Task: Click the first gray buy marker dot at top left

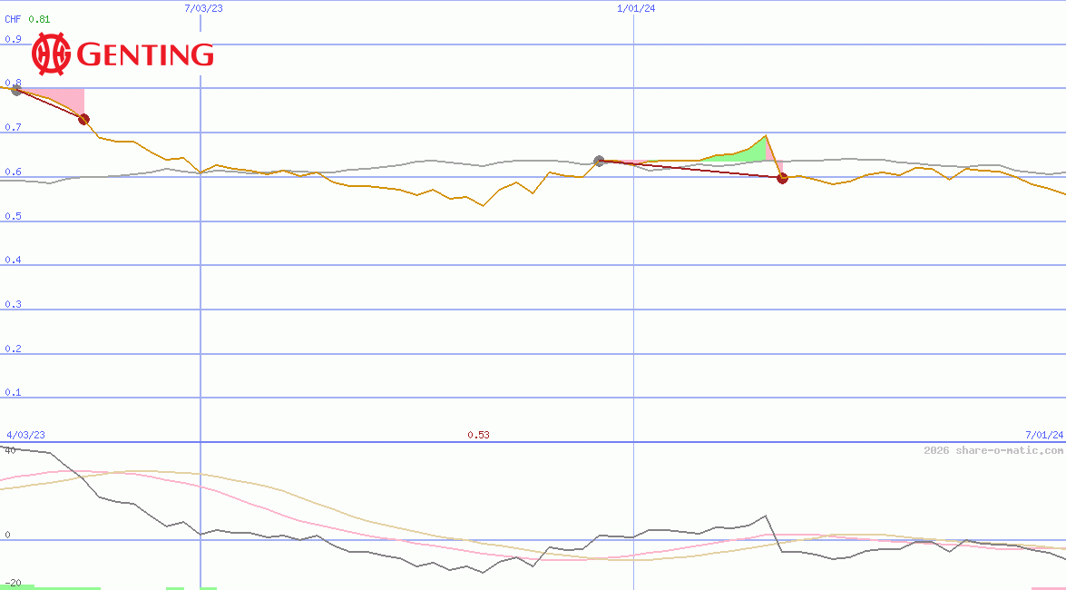Action: click(15, 90)
